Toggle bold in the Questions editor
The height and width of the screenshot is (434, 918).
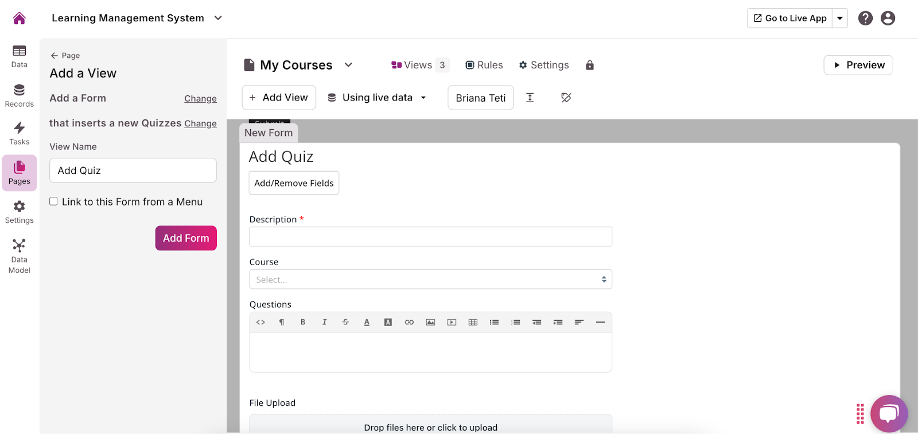point(303,323)
